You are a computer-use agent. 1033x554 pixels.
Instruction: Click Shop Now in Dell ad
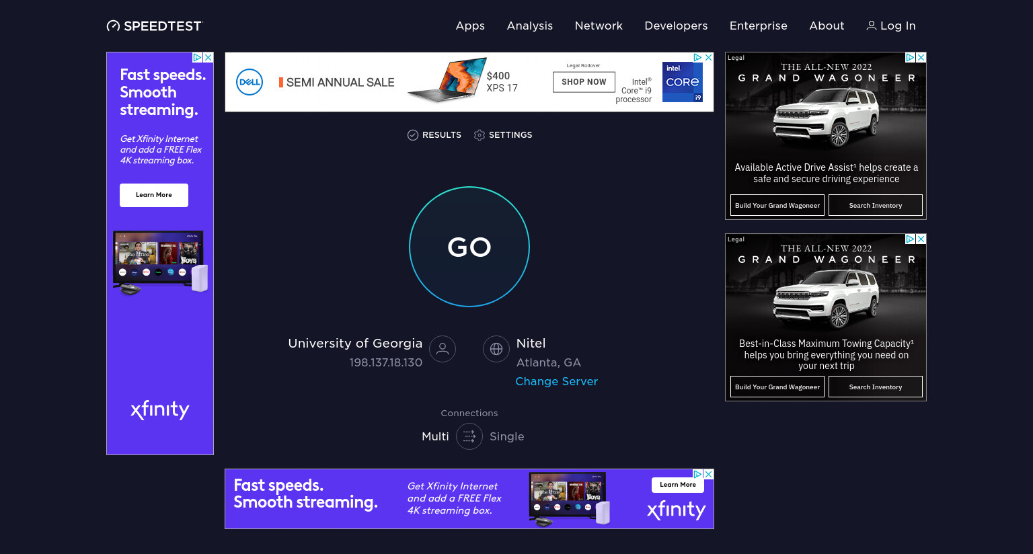584,82
